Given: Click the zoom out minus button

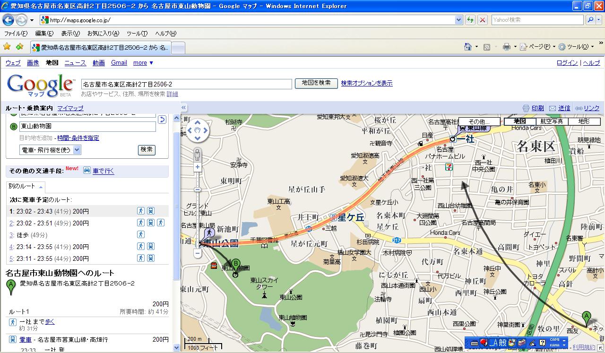Looking at the screenshot, I should 198,253.
